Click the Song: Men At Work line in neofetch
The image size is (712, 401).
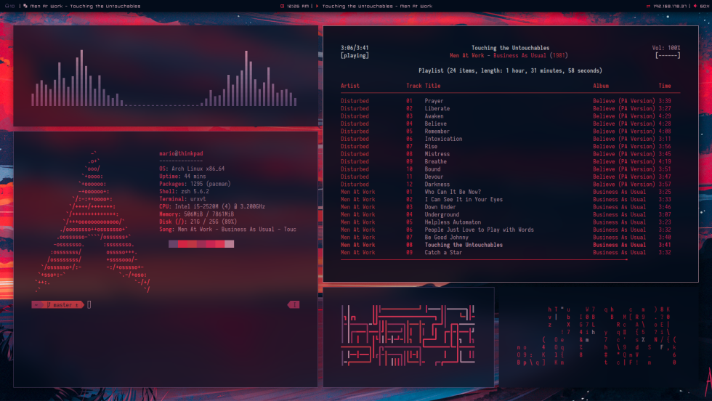point(227,230)
